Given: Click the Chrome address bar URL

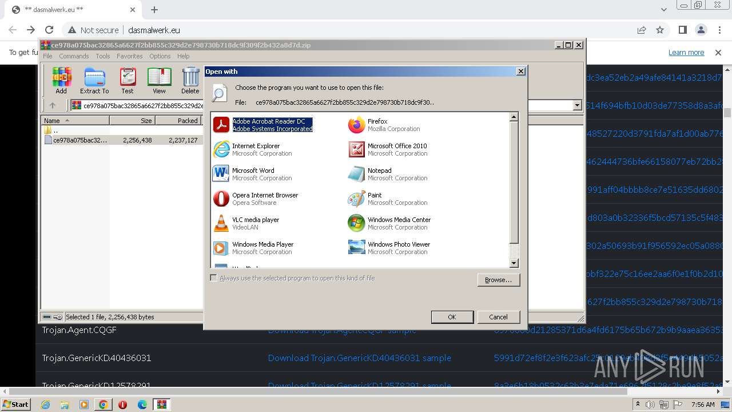Looking at the screenshot, I should coord(154,30).
